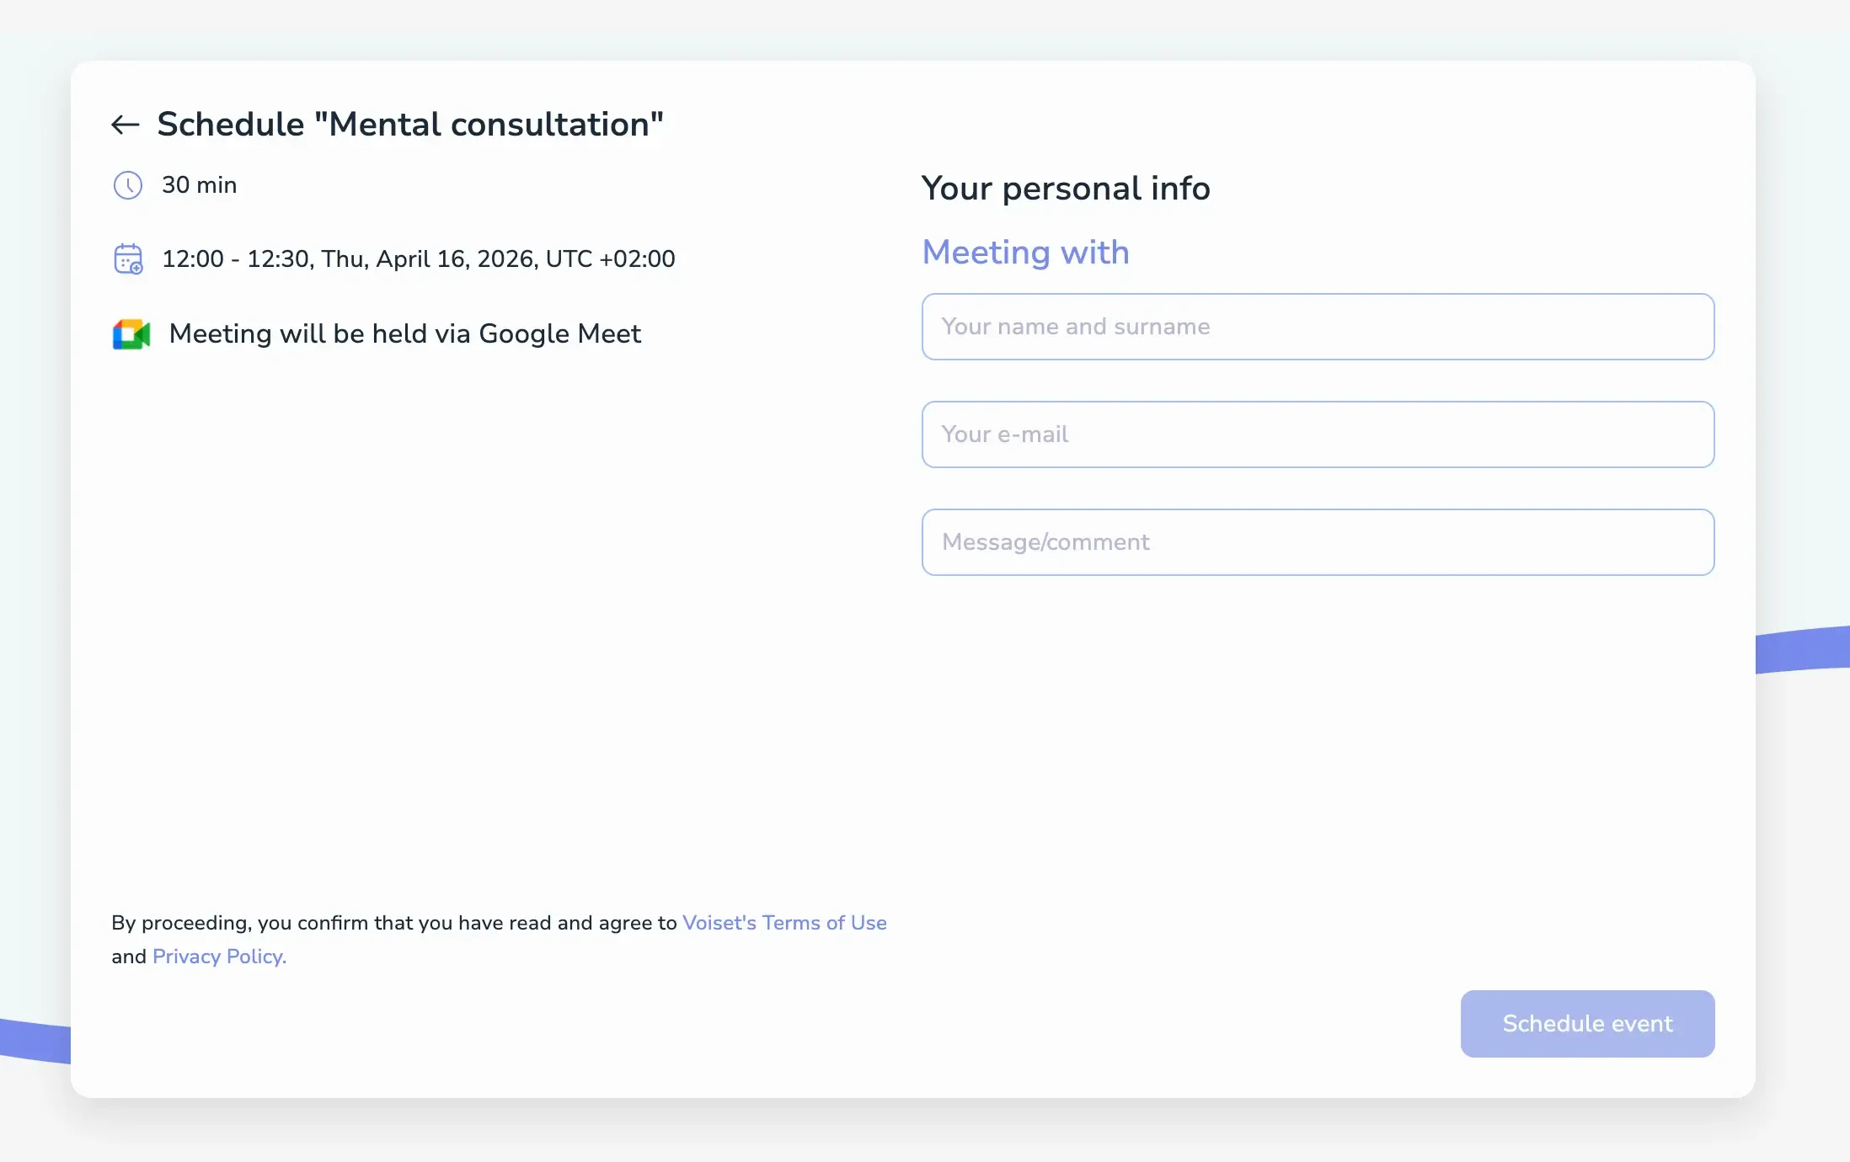Click the Schedule "Mental consultation" title
Screen dimensions: 1850x1162
click(x=410, y=125)
